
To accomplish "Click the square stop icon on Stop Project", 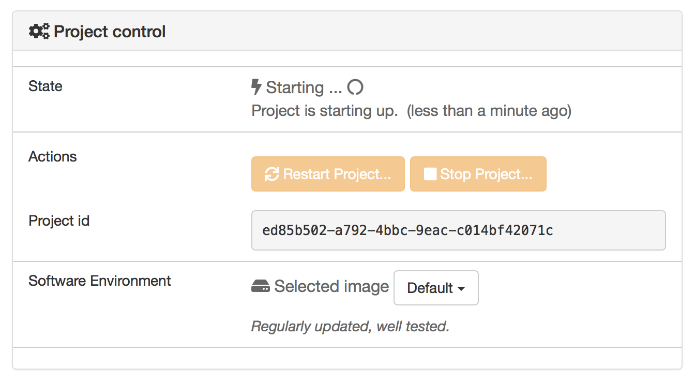I will (430, 174).
